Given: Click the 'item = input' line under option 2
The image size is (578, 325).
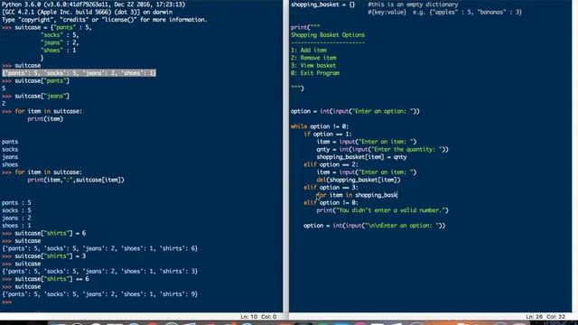Looking at the screenshot, I should point(367,172).
